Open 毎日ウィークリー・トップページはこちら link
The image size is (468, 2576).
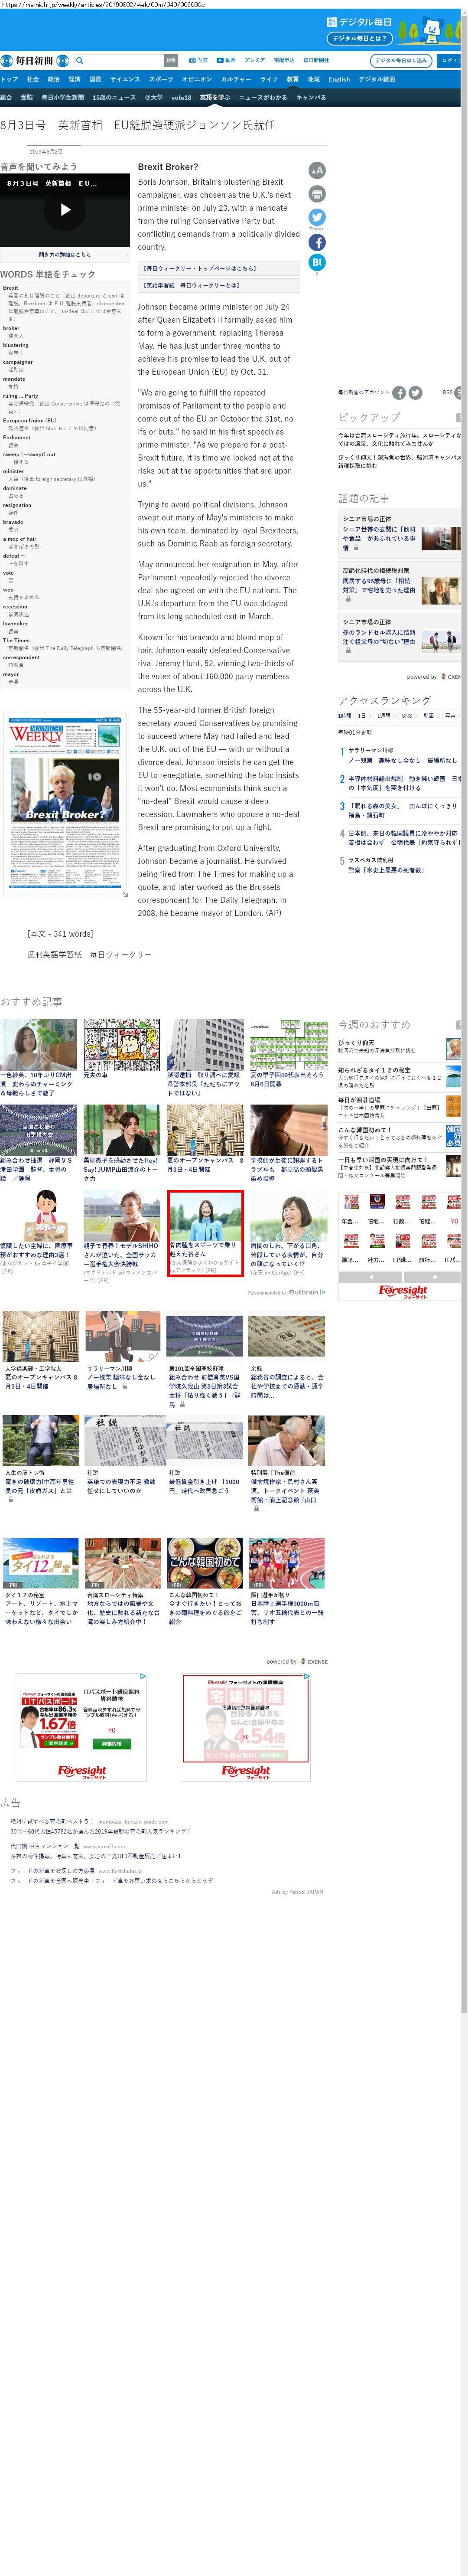click(219, 268)
